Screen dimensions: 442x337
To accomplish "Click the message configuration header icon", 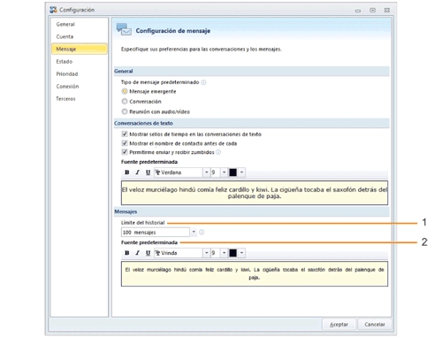I will [124, 29].
